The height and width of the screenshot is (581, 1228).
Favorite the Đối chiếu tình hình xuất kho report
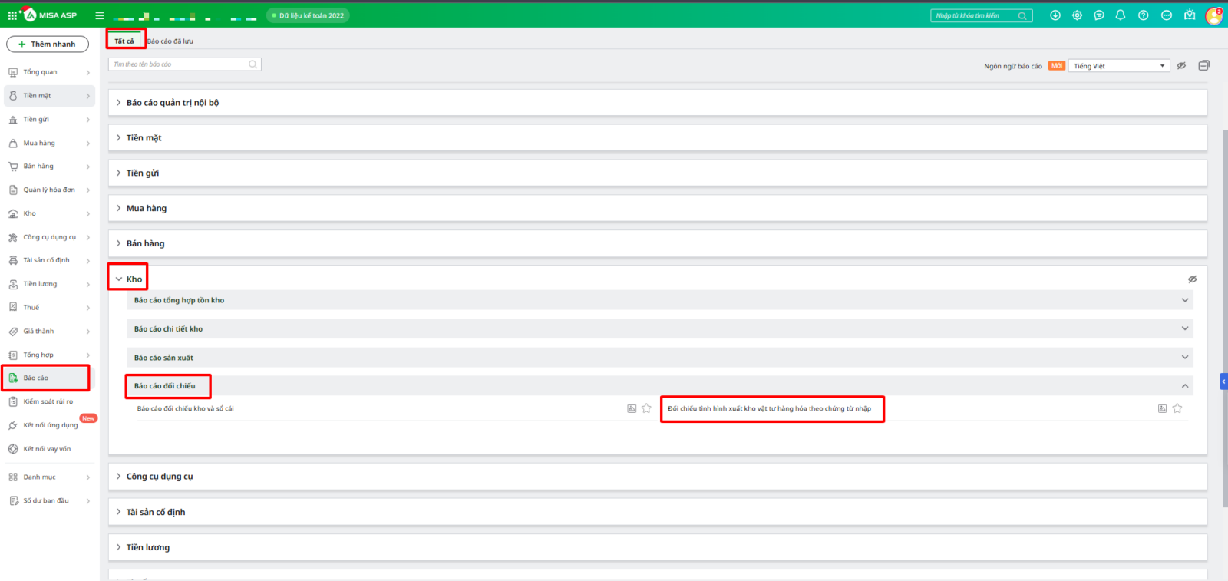pos(1177,409)
